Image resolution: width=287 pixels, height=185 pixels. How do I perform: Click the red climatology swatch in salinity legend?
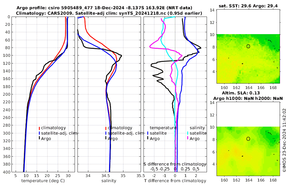[x=106, y=128]
